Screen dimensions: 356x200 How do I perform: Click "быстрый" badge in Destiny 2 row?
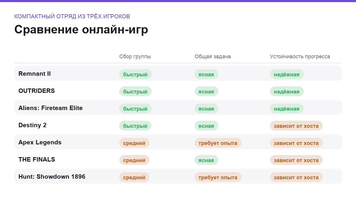pyautogui.click(x=135, y=126)
